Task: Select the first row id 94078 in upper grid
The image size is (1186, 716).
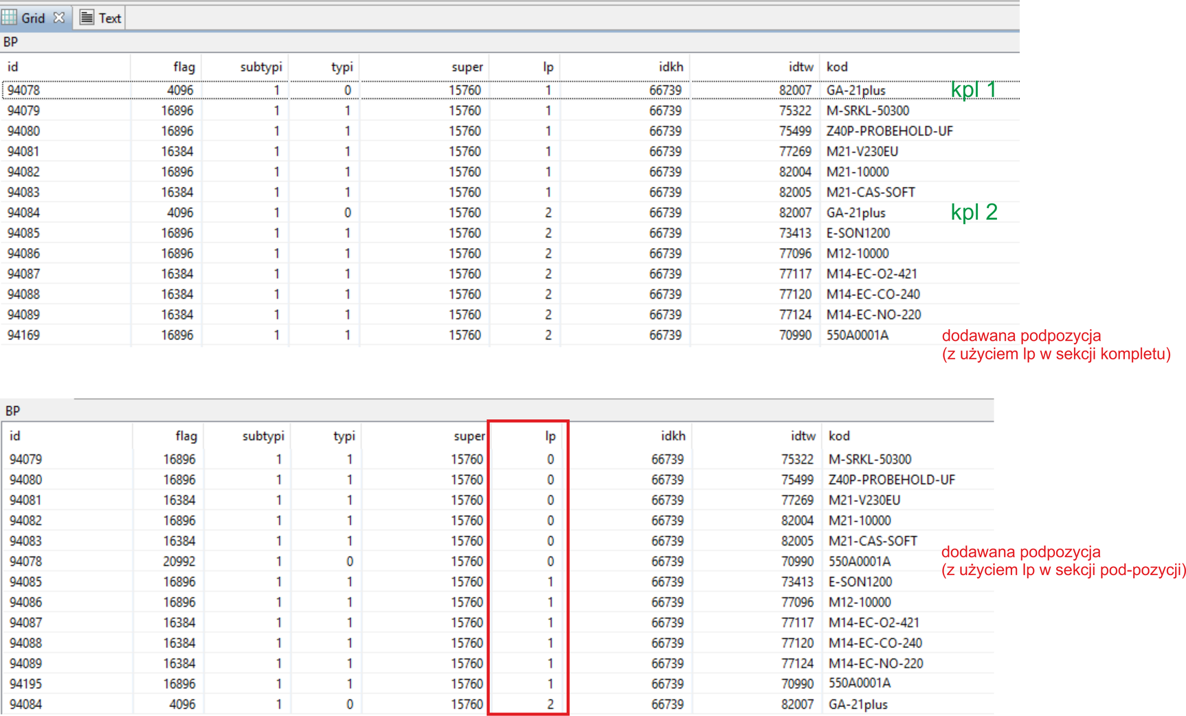Action: click(x=23, y=90)
